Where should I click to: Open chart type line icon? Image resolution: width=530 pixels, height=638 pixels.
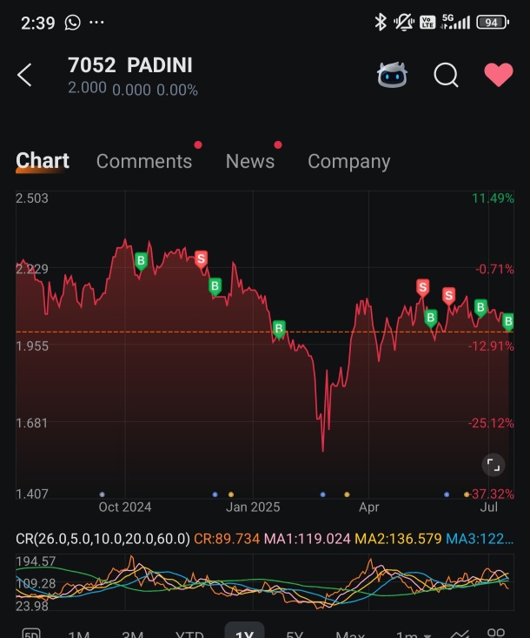click(x=460, y=633)
